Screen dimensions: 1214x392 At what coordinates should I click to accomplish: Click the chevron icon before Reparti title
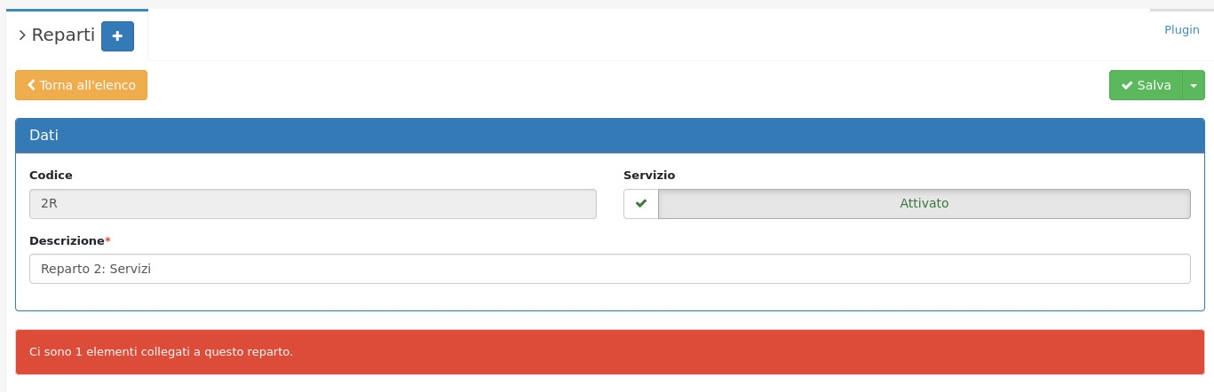(x=22, y=35)
